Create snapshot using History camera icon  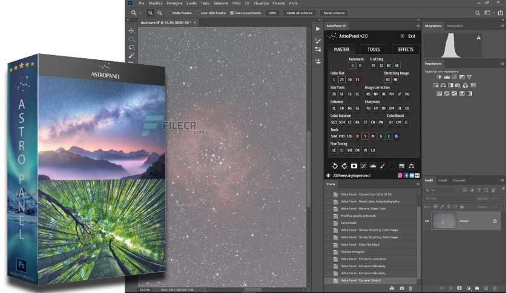tap(402, 288)
